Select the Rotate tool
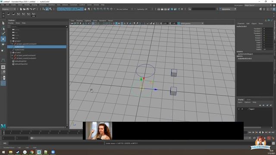 coord(3,44)
